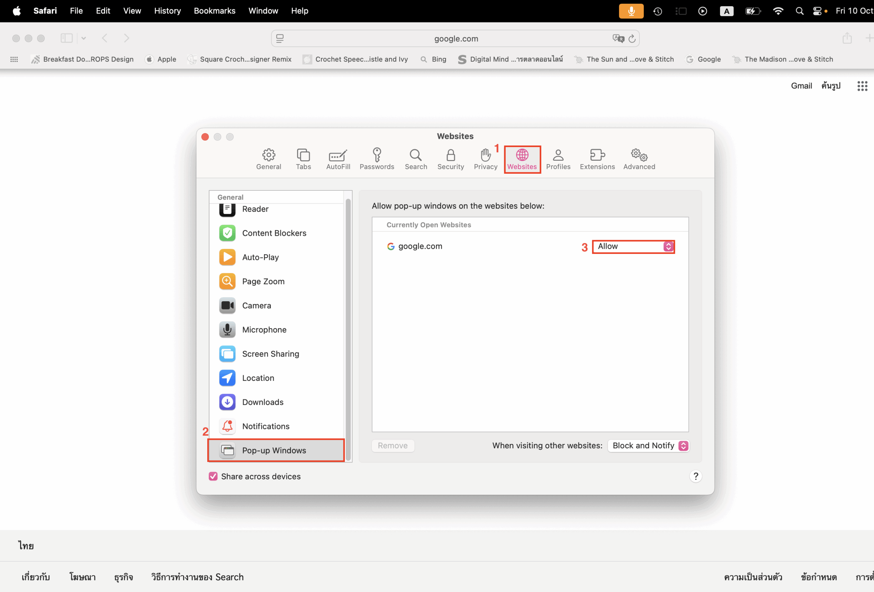Switch to the Extensions preferences

coord(597,159)
